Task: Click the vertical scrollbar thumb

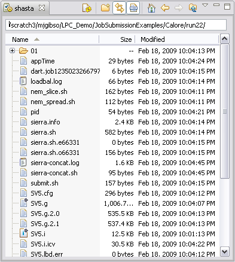Action: (x=225, y=111)
